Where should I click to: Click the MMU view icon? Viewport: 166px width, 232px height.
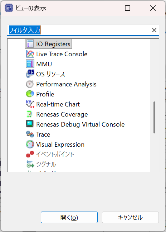point(30,64)
